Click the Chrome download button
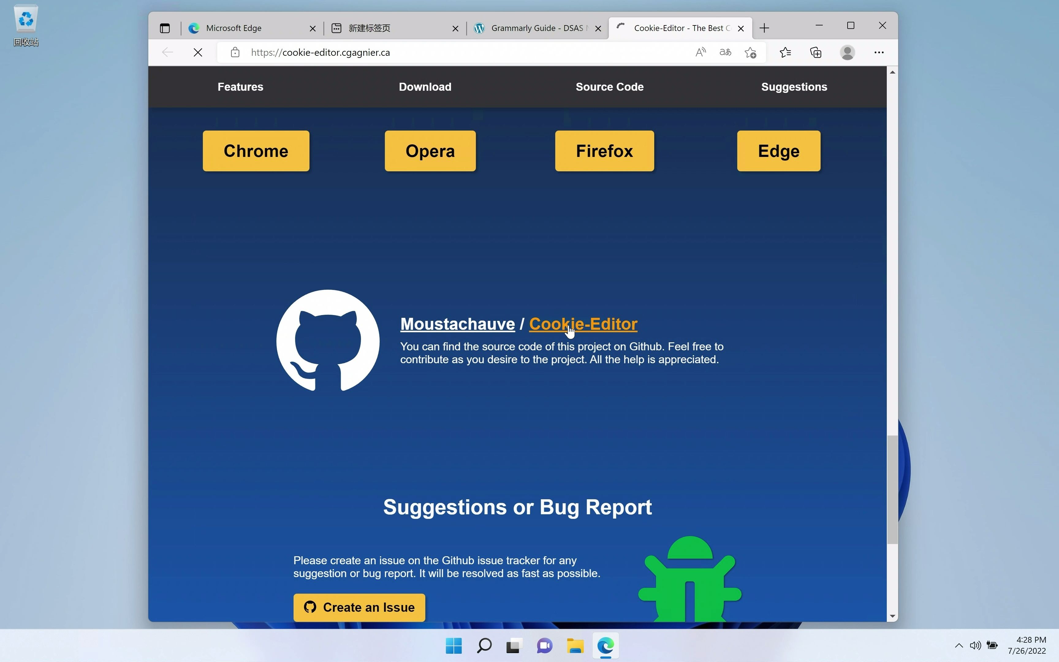 [x=256, y=151]
